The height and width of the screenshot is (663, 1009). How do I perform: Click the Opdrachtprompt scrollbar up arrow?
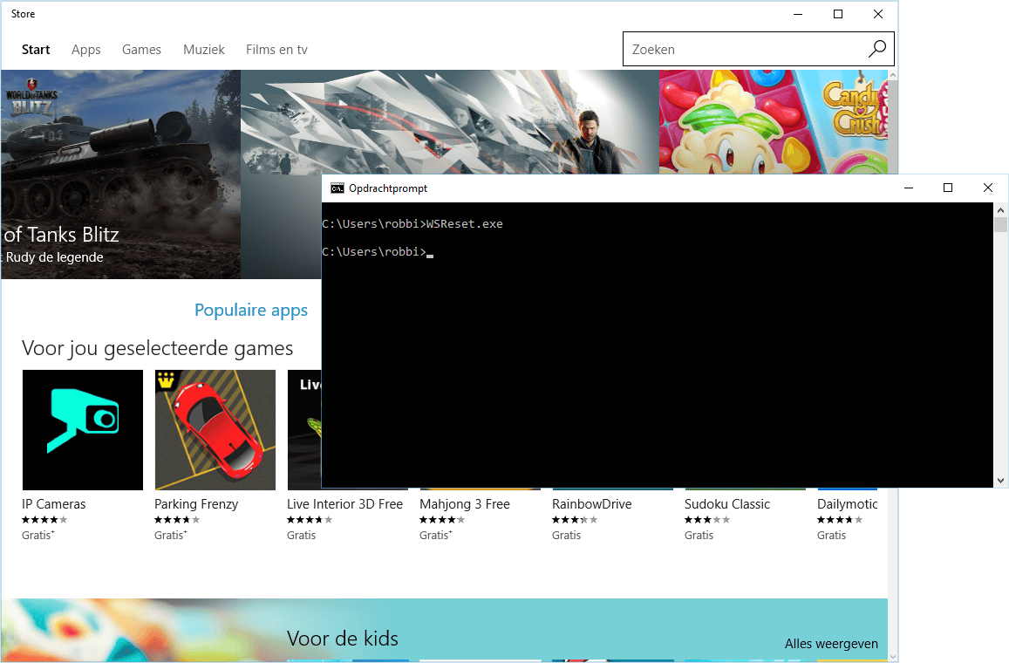point(1000,210)
